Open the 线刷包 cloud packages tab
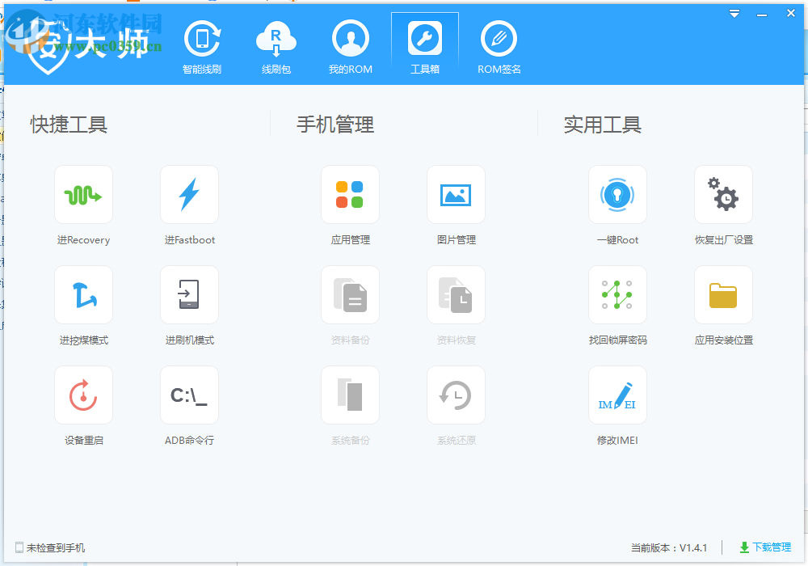 click(x=276, y=46)
